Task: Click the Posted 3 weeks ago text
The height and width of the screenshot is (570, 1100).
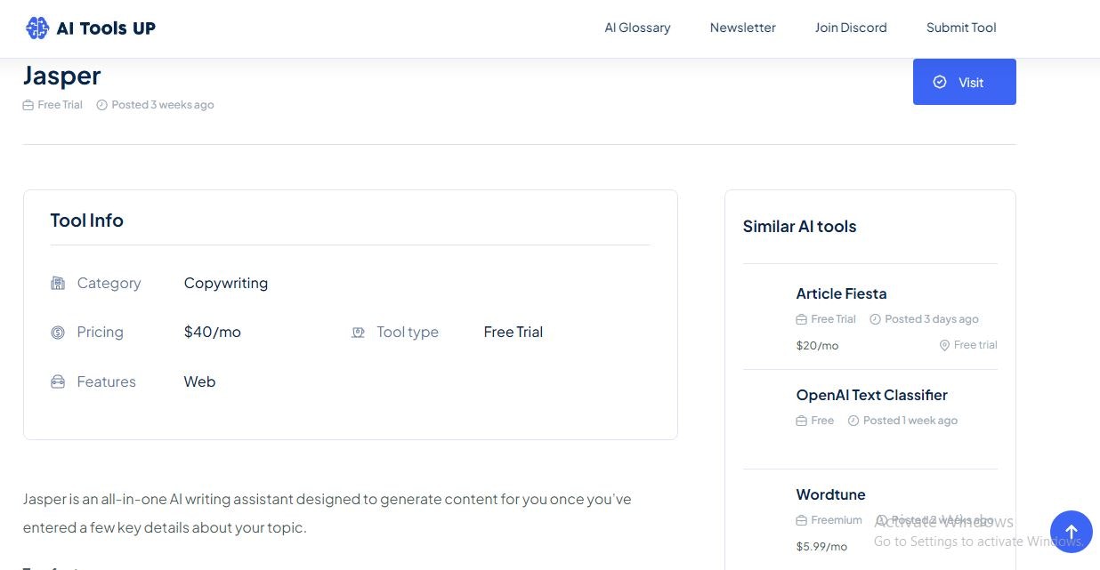Action: tap(163, 105)
